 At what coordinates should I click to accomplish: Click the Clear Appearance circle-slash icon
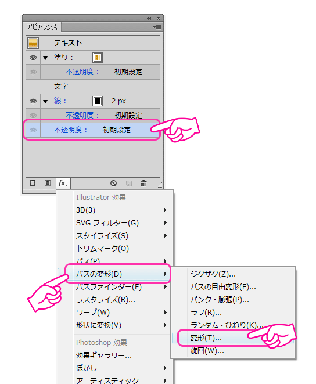coord(113,183)
